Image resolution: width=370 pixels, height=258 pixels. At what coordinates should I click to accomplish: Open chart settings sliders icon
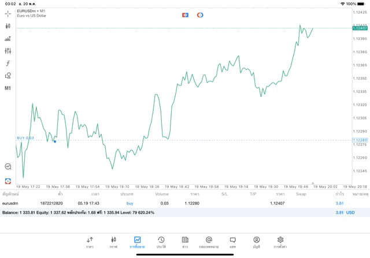click(8, 51)
